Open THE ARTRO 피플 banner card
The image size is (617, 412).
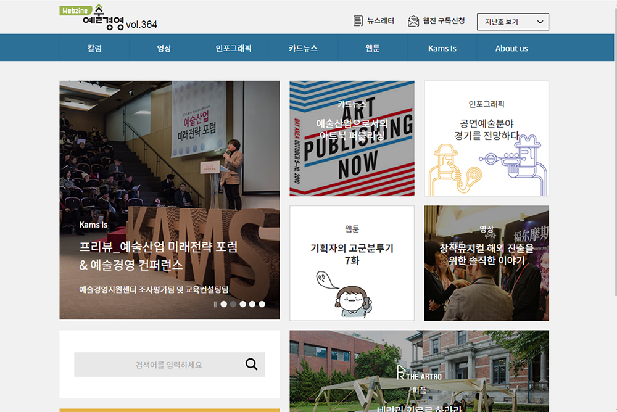pyautogui.click(x=419, y=371)
